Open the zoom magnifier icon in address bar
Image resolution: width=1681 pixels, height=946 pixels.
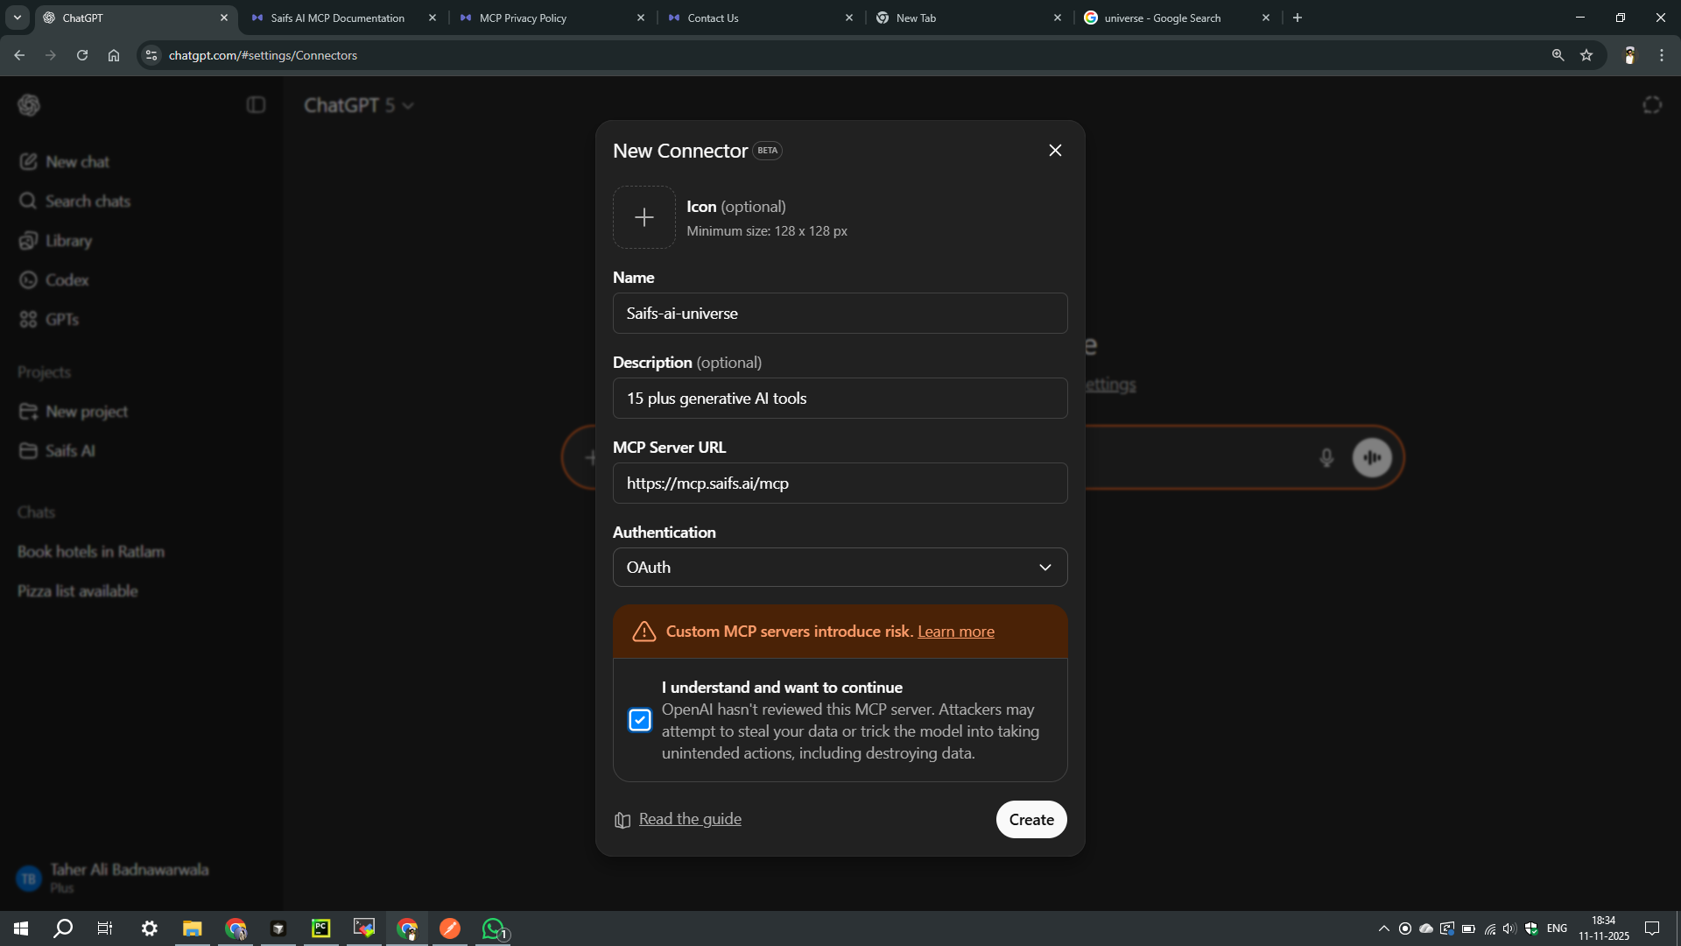pyautogui.click(x=1558, y=55)
